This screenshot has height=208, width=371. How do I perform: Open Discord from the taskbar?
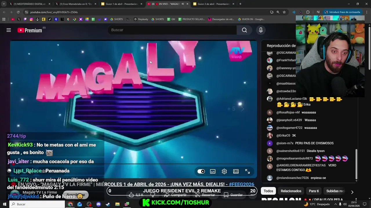pos(98,204)
